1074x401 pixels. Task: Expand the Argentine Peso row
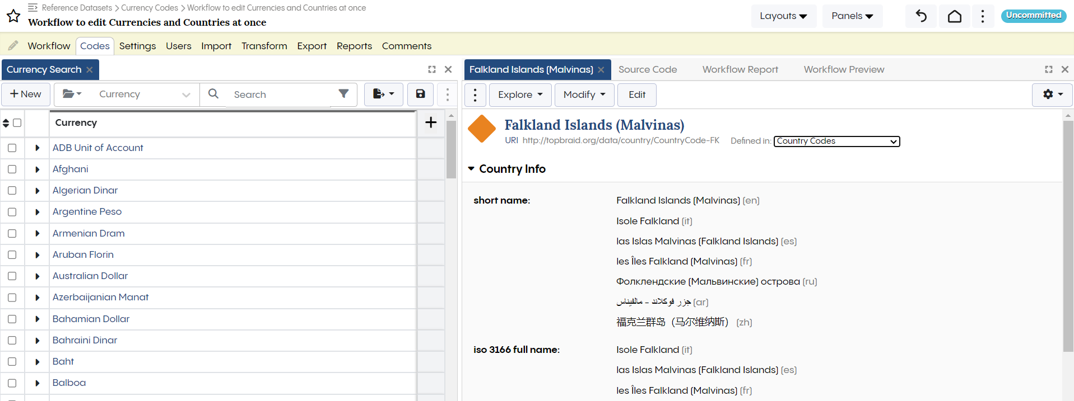(38, 212)
